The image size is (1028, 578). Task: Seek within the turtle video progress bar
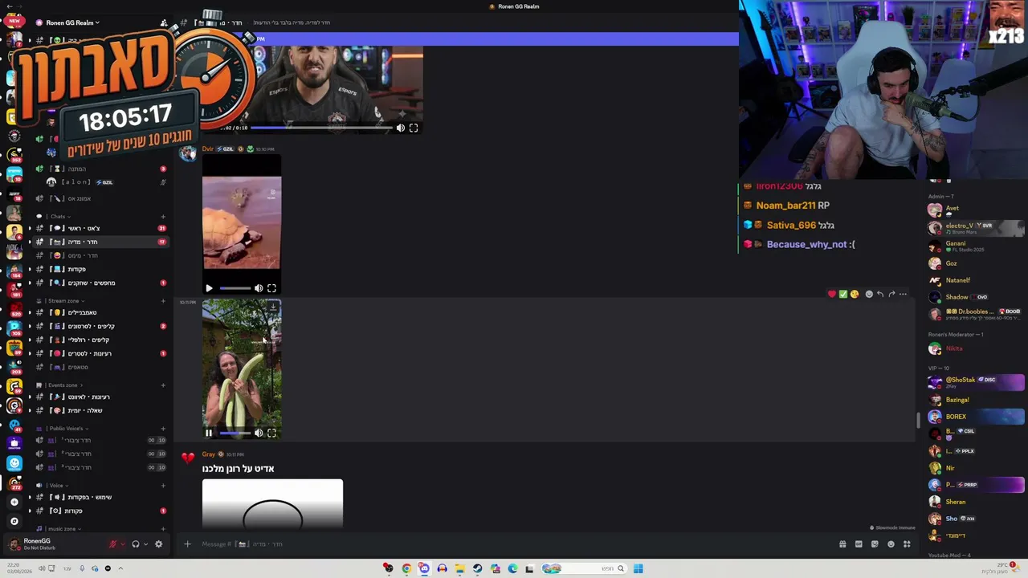coord(235,288)
